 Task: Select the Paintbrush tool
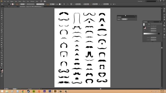click(2, 26)
